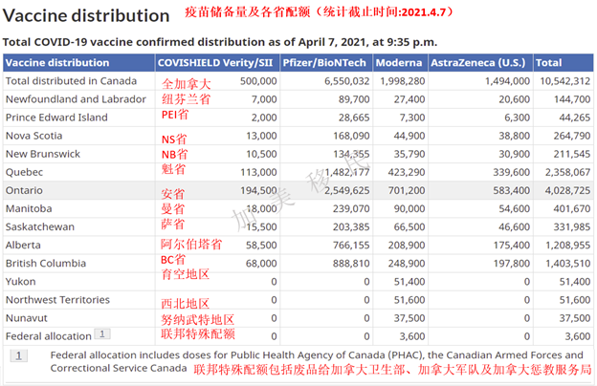This screenshot has width=597, height=386.
Task: Select the Nunavut row label
Action: click(27, 318)
